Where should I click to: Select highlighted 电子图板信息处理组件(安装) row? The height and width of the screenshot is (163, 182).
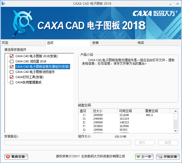tap(43, 67)
